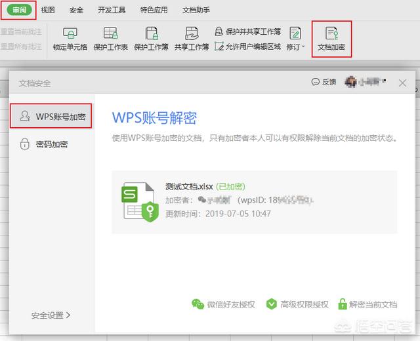Click the encrypted spreadsheet file icon

(140, 202)
